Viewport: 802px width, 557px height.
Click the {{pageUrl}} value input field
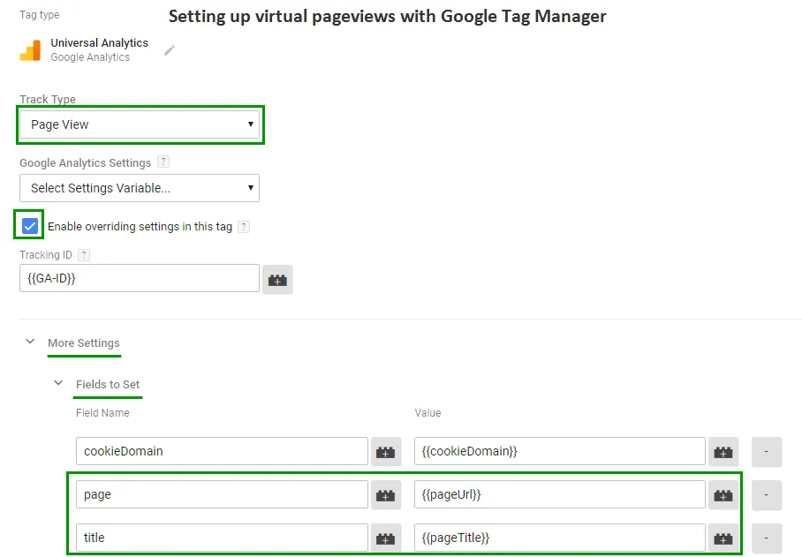coord(559,494)
